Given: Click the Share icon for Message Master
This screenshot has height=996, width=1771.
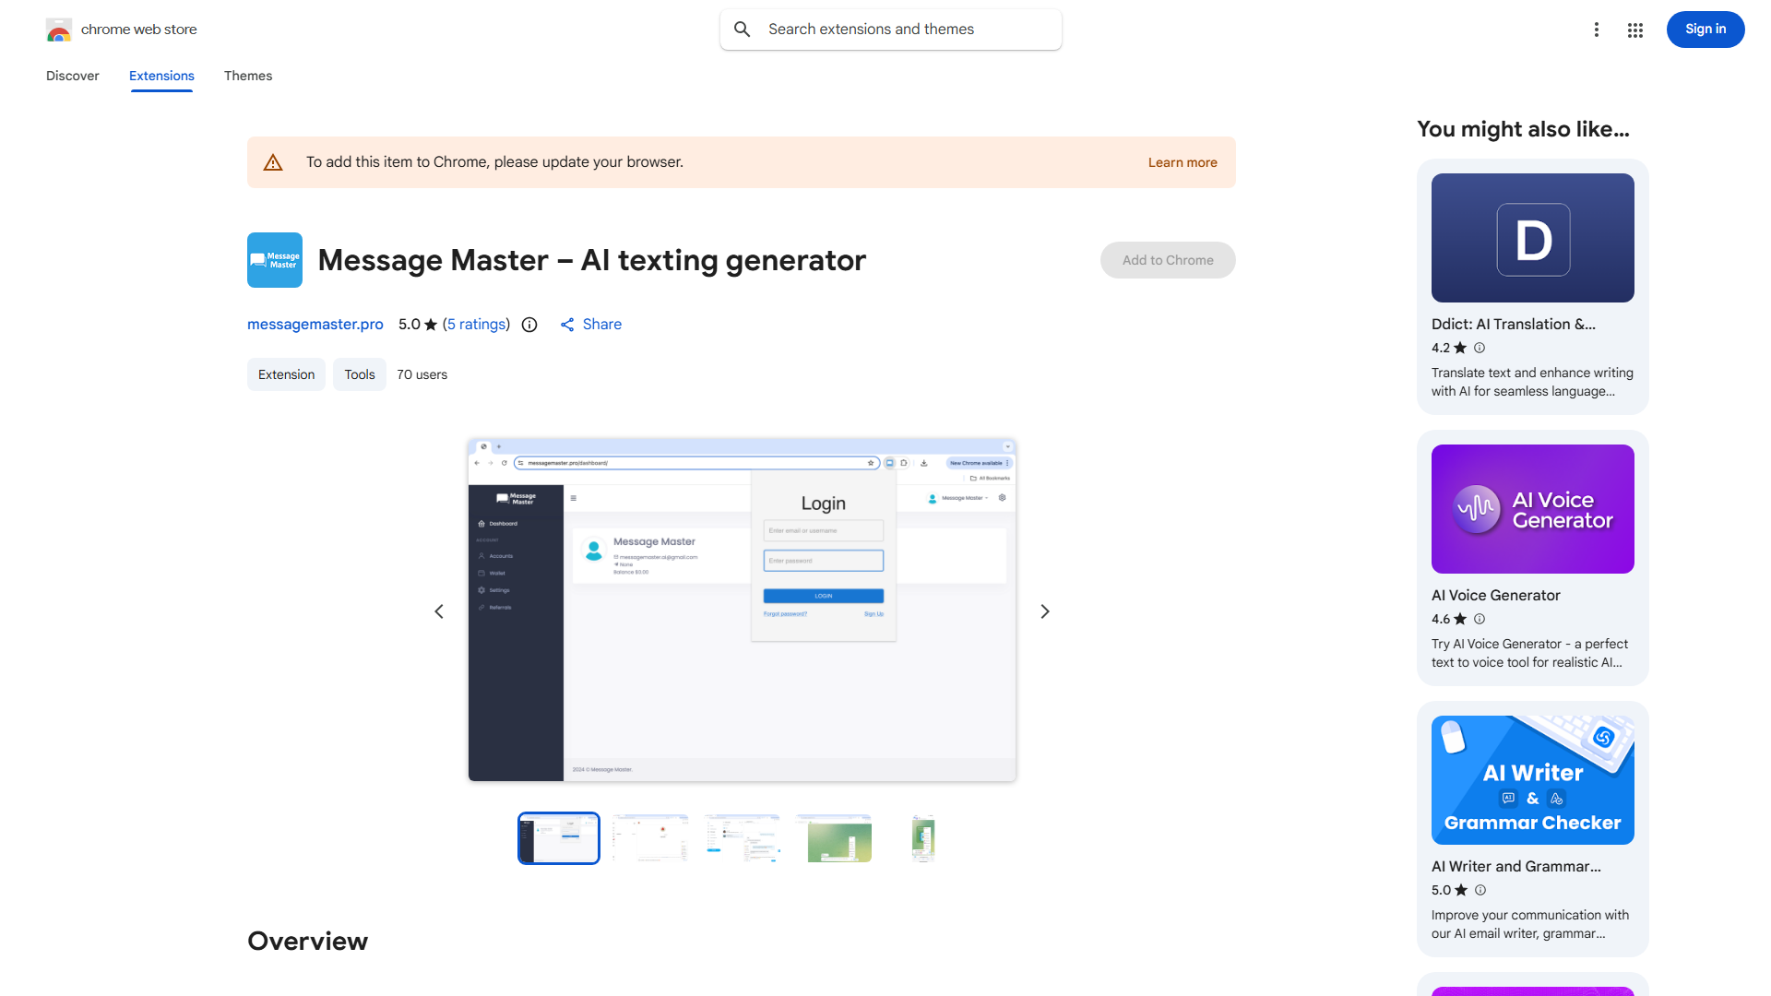Looking at the screenshot, I should [x=567, y=325].
